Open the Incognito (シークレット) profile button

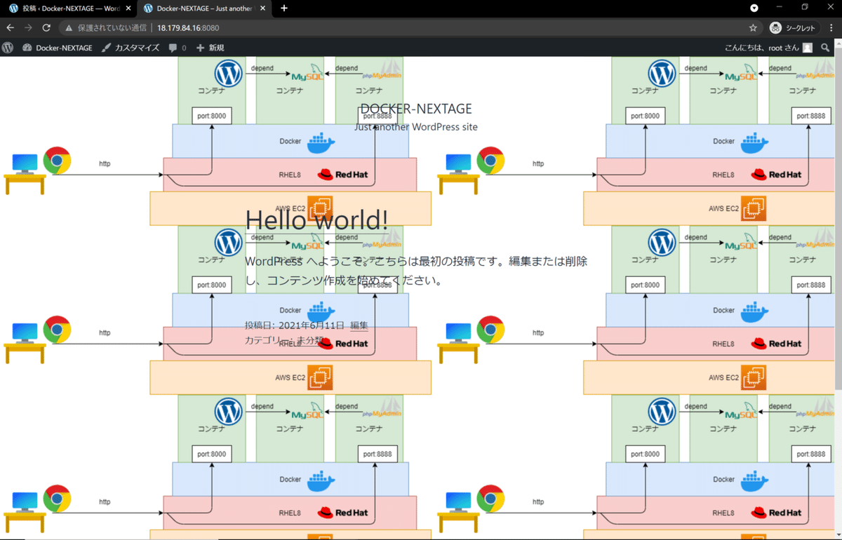pyautogui.click(x=794, y=28)
